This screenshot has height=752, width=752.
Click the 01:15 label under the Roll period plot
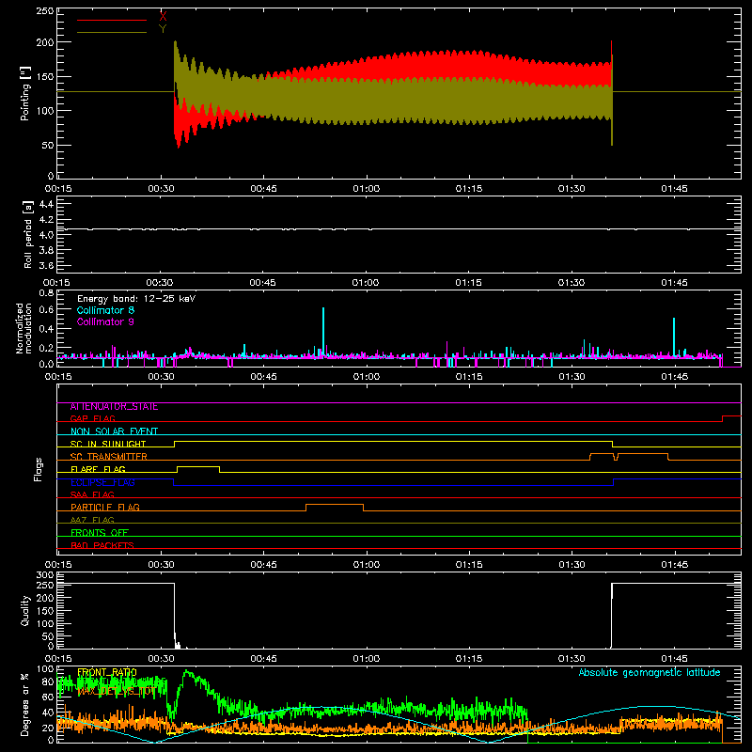468,283
